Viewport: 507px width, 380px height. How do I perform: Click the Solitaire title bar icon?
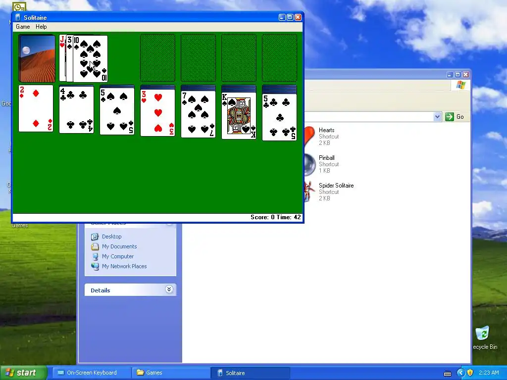(x=18, y=17)
